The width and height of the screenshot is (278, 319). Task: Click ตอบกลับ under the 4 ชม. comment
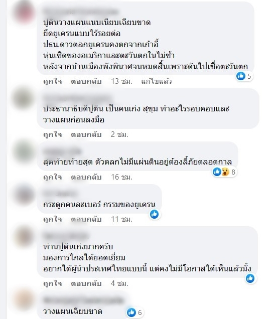pyautogui.click(x=86, y=283)
